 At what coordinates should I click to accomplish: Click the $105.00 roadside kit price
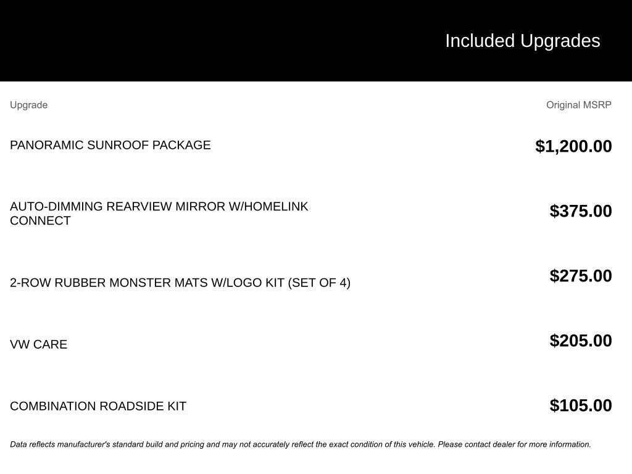point(580,405)
